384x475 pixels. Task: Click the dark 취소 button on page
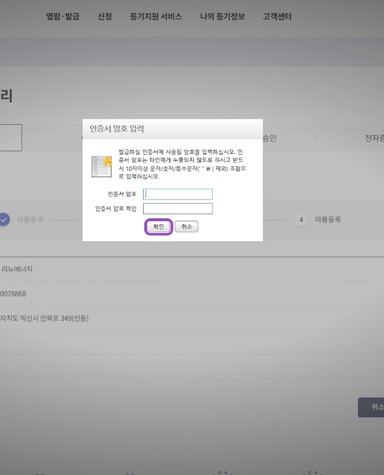[x=371, y=407]
